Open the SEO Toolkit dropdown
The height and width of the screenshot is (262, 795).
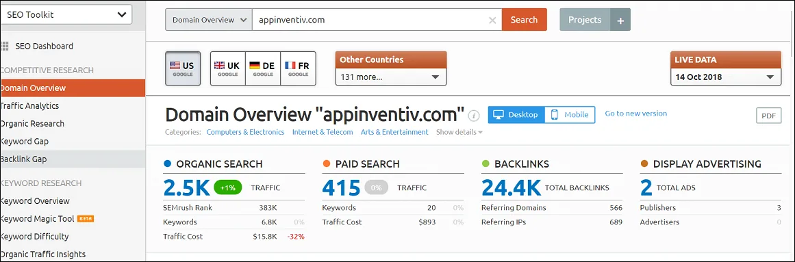click(x=66, y=14)
